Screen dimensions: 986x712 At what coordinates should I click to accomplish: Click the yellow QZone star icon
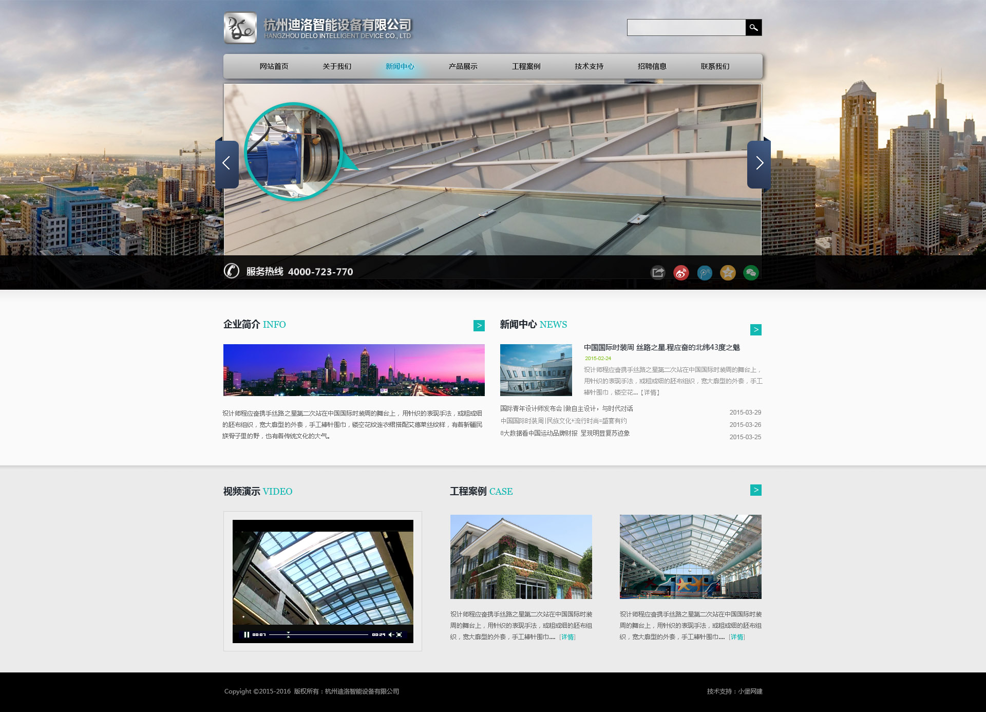click(x=727, y=273)
